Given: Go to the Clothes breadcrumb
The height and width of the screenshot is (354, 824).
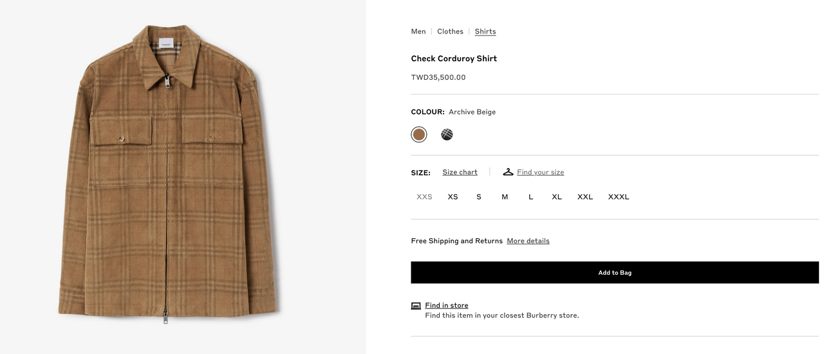Looking at the screenshot, I should pos(450,32).
